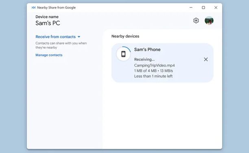
Task: Click the Nearby devices heading
Action: click(x=125, y=36)
